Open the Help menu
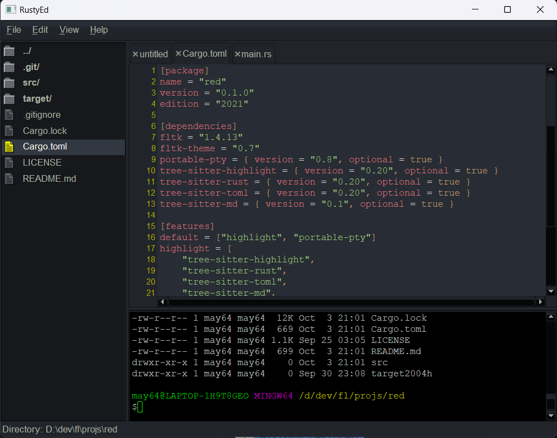Viewport: 557px width, 438px height. tap(99, 30)
